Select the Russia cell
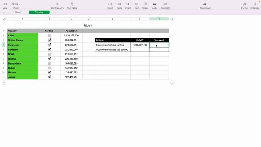261x147 pixels. (x=23, y=68)
